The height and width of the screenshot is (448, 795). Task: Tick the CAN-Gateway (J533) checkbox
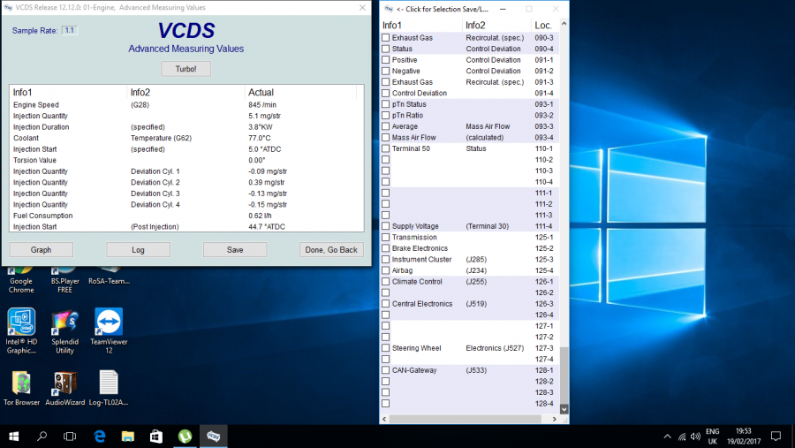(385, 370)
